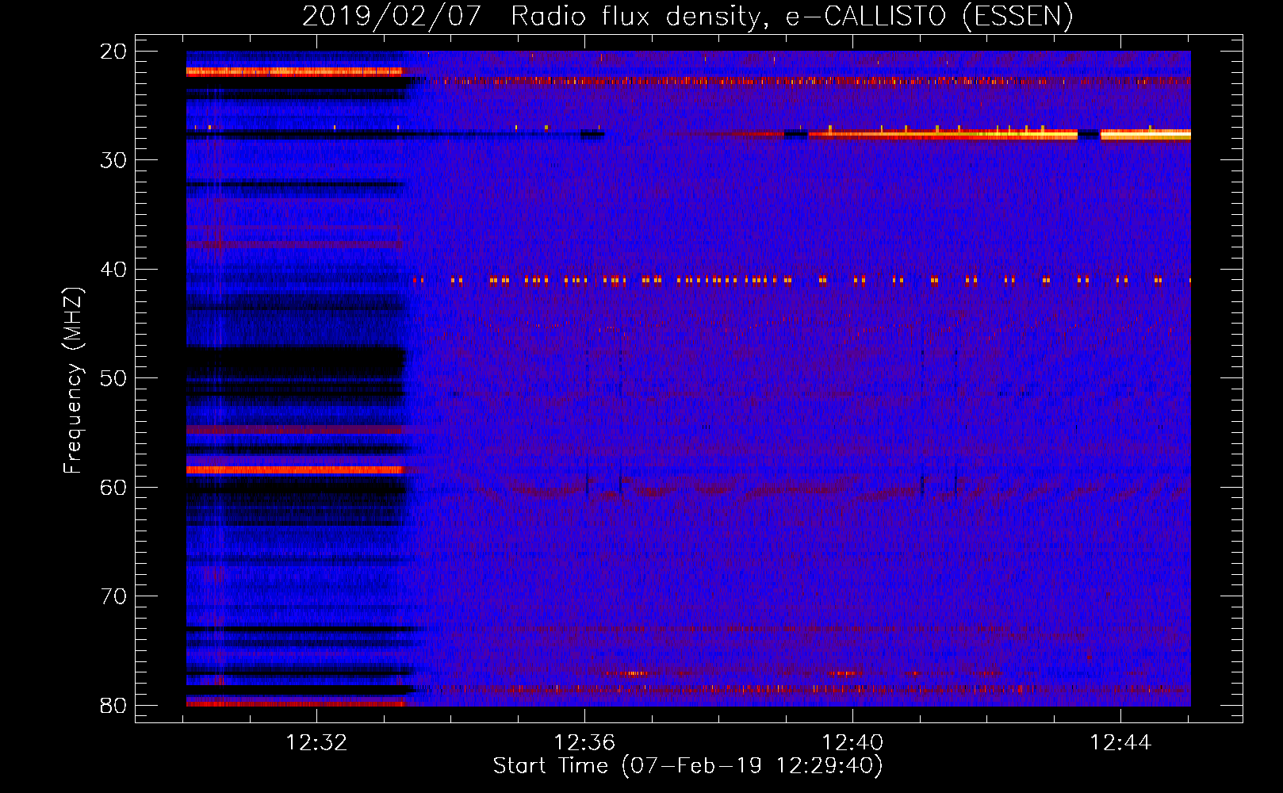Click the 12:32 time tick label
Image resolution: width=1283 pixels, height=793 pixels.
(x=316, y=743)
